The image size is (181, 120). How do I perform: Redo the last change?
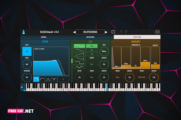pyautogui.click(x=126, y=32)
